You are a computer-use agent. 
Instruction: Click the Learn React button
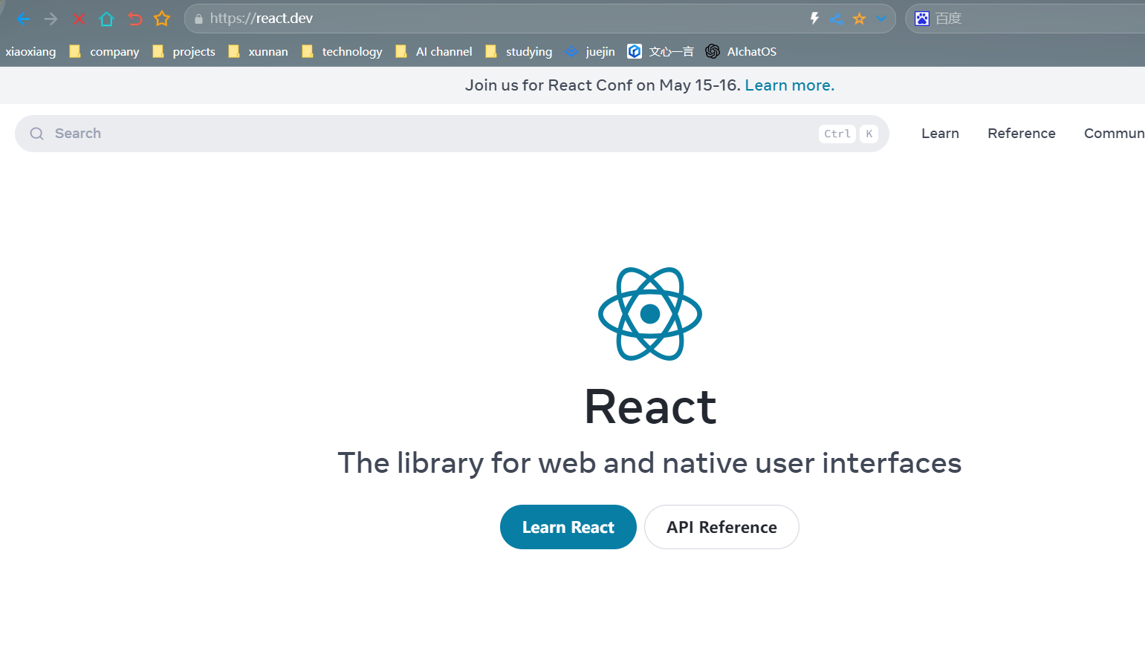568,527
